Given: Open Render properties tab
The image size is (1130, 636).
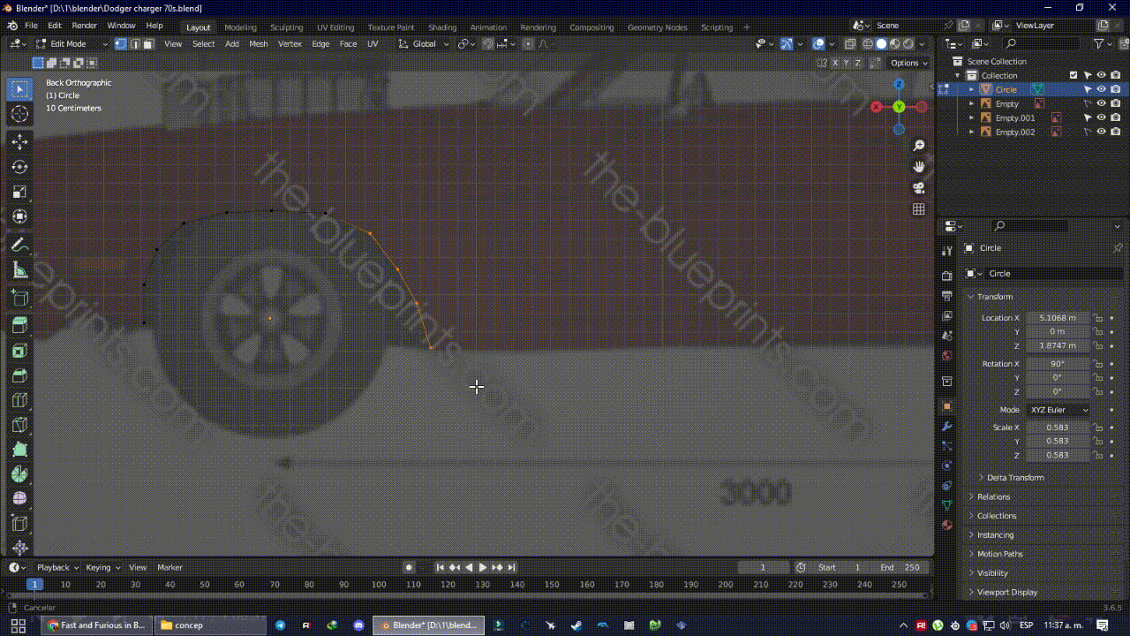Looking at the screenshot, I should (x=947, y=276).
